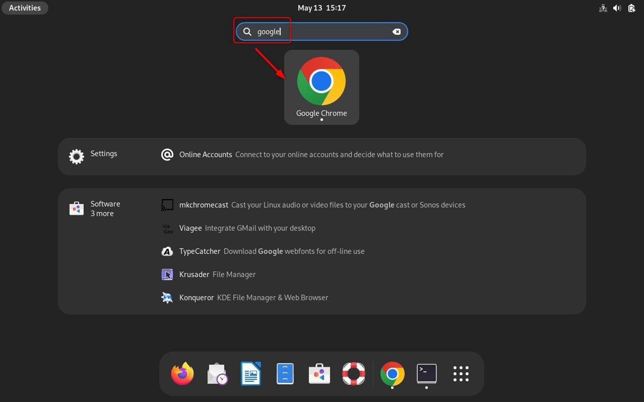
Task: Click the Viagee icon
Action: (167, 228)
